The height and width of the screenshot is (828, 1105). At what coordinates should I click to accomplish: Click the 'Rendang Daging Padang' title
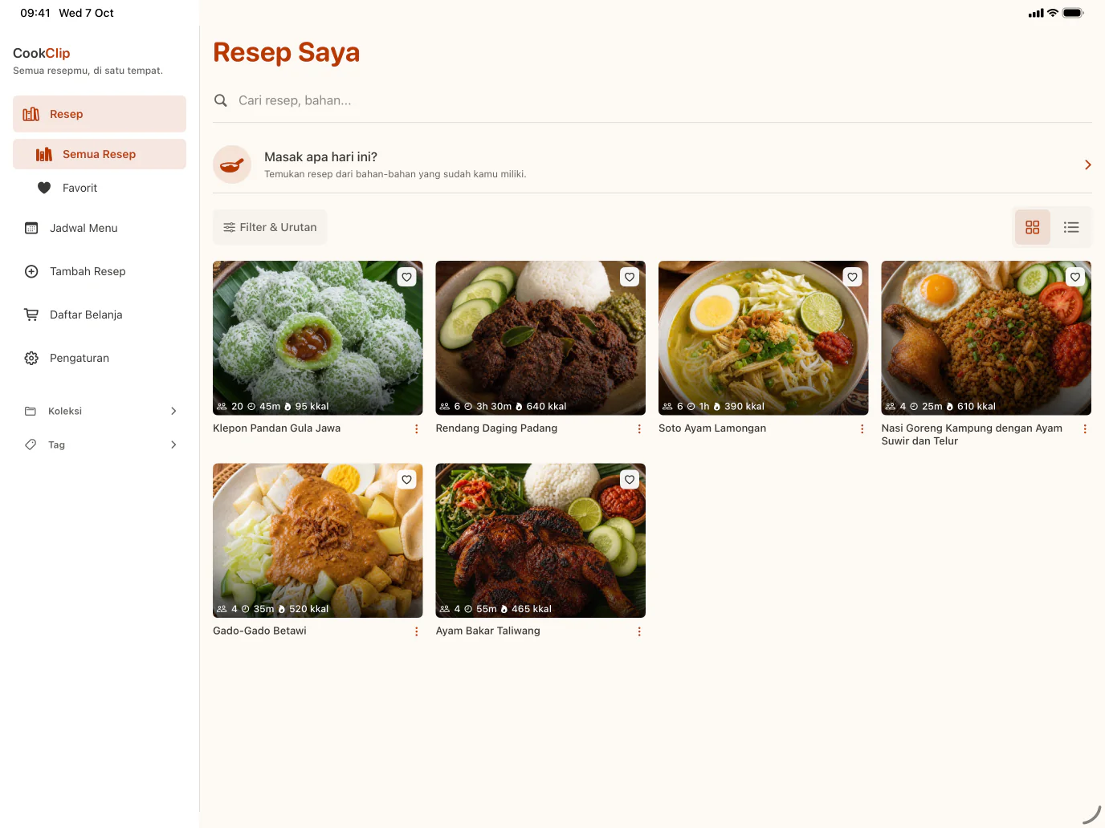496,428
